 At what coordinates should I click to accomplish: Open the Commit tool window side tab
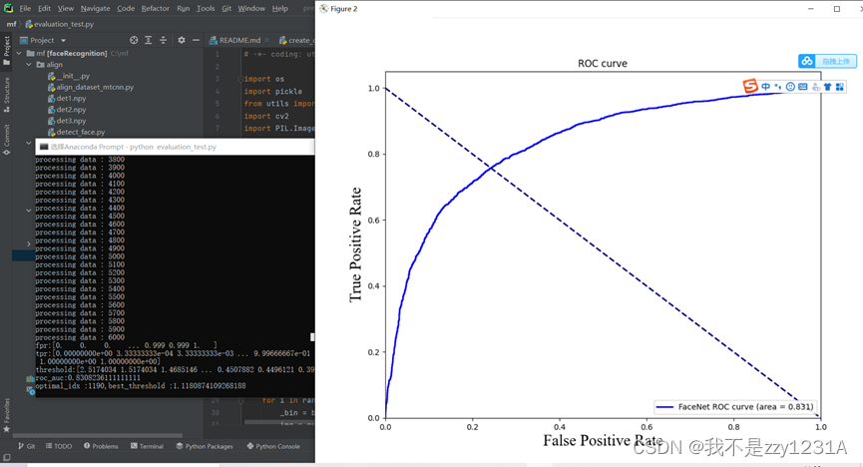(x=7, y=140)
